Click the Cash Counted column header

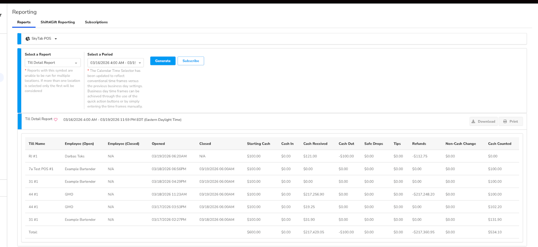pos(499,144)
